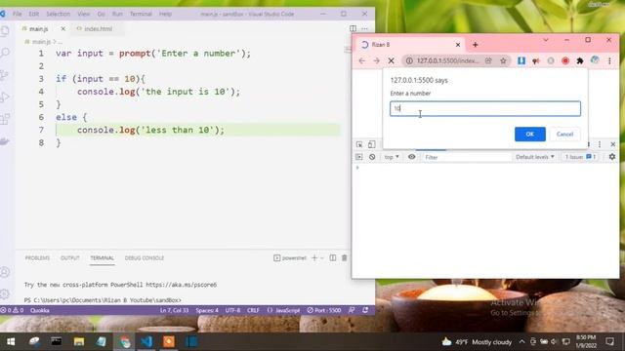
Task: Switch to the OUTPUT panel tab
Action: [x=70, y=257]
